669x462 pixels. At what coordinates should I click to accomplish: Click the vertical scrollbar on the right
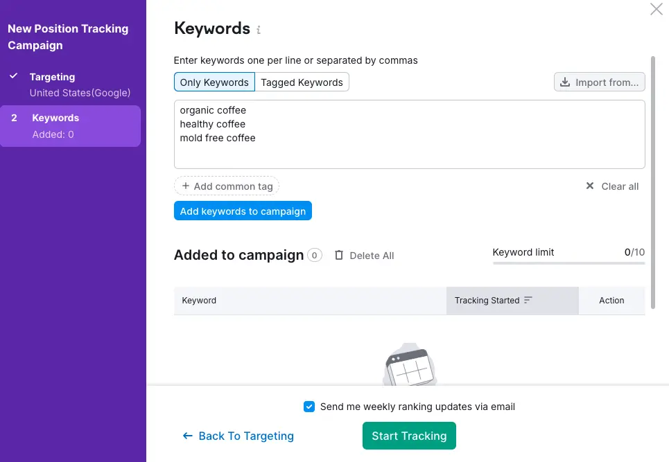point(653,173)
